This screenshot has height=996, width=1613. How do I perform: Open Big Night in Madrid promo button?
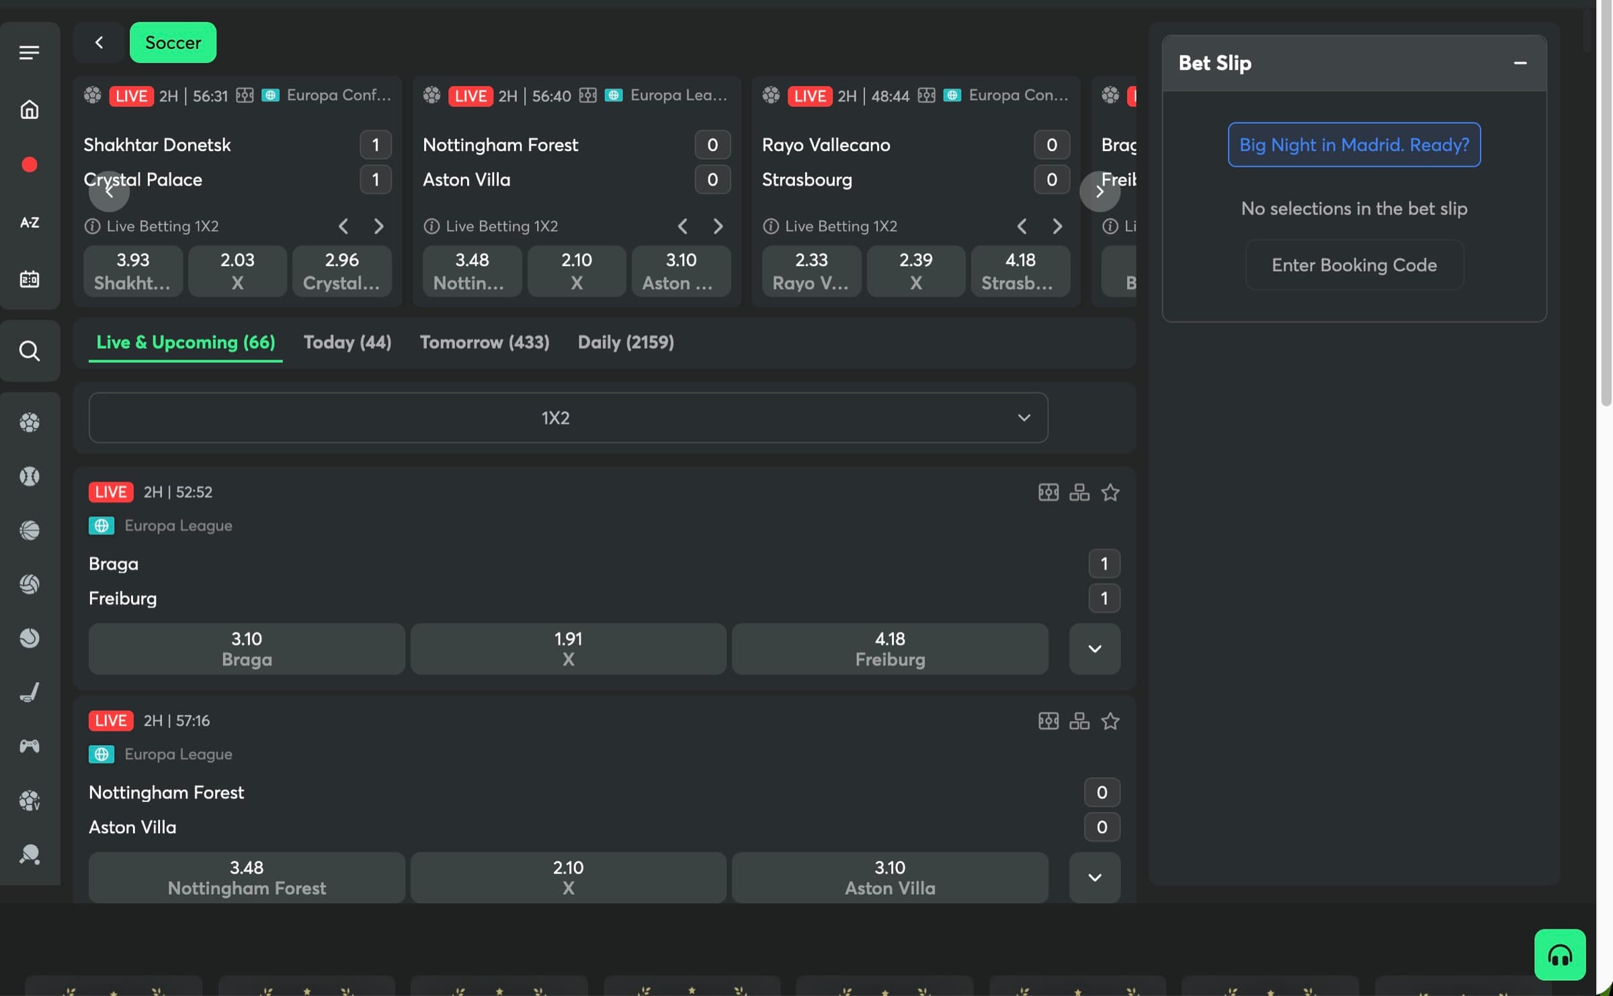point(1354,144)
